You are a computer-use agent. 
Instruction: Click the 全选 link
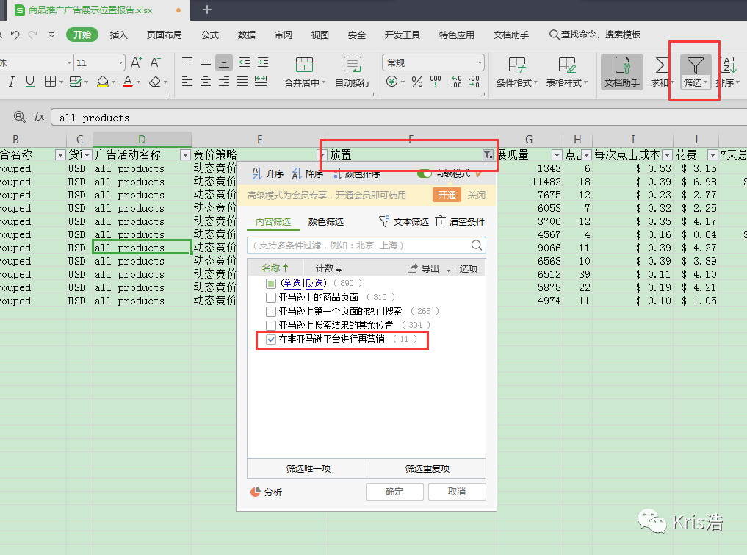291,283
